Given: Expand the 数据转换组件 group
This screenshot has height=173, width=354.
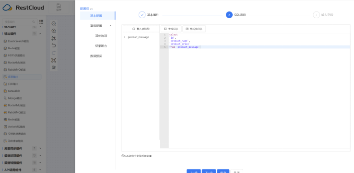Looking at the screenshot, I should point(40,162).
